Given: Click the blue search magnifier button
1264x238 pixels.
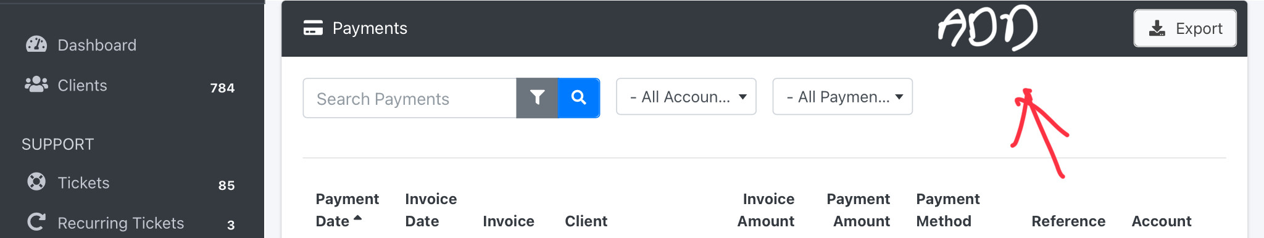Looking at the screenshot, I should tap(578, 97).
